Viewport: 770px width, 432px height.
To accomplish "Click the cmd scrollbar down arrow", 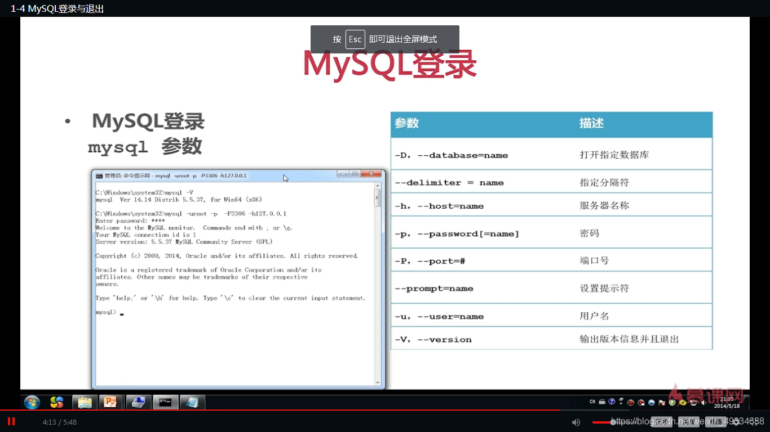I will 378,382.
